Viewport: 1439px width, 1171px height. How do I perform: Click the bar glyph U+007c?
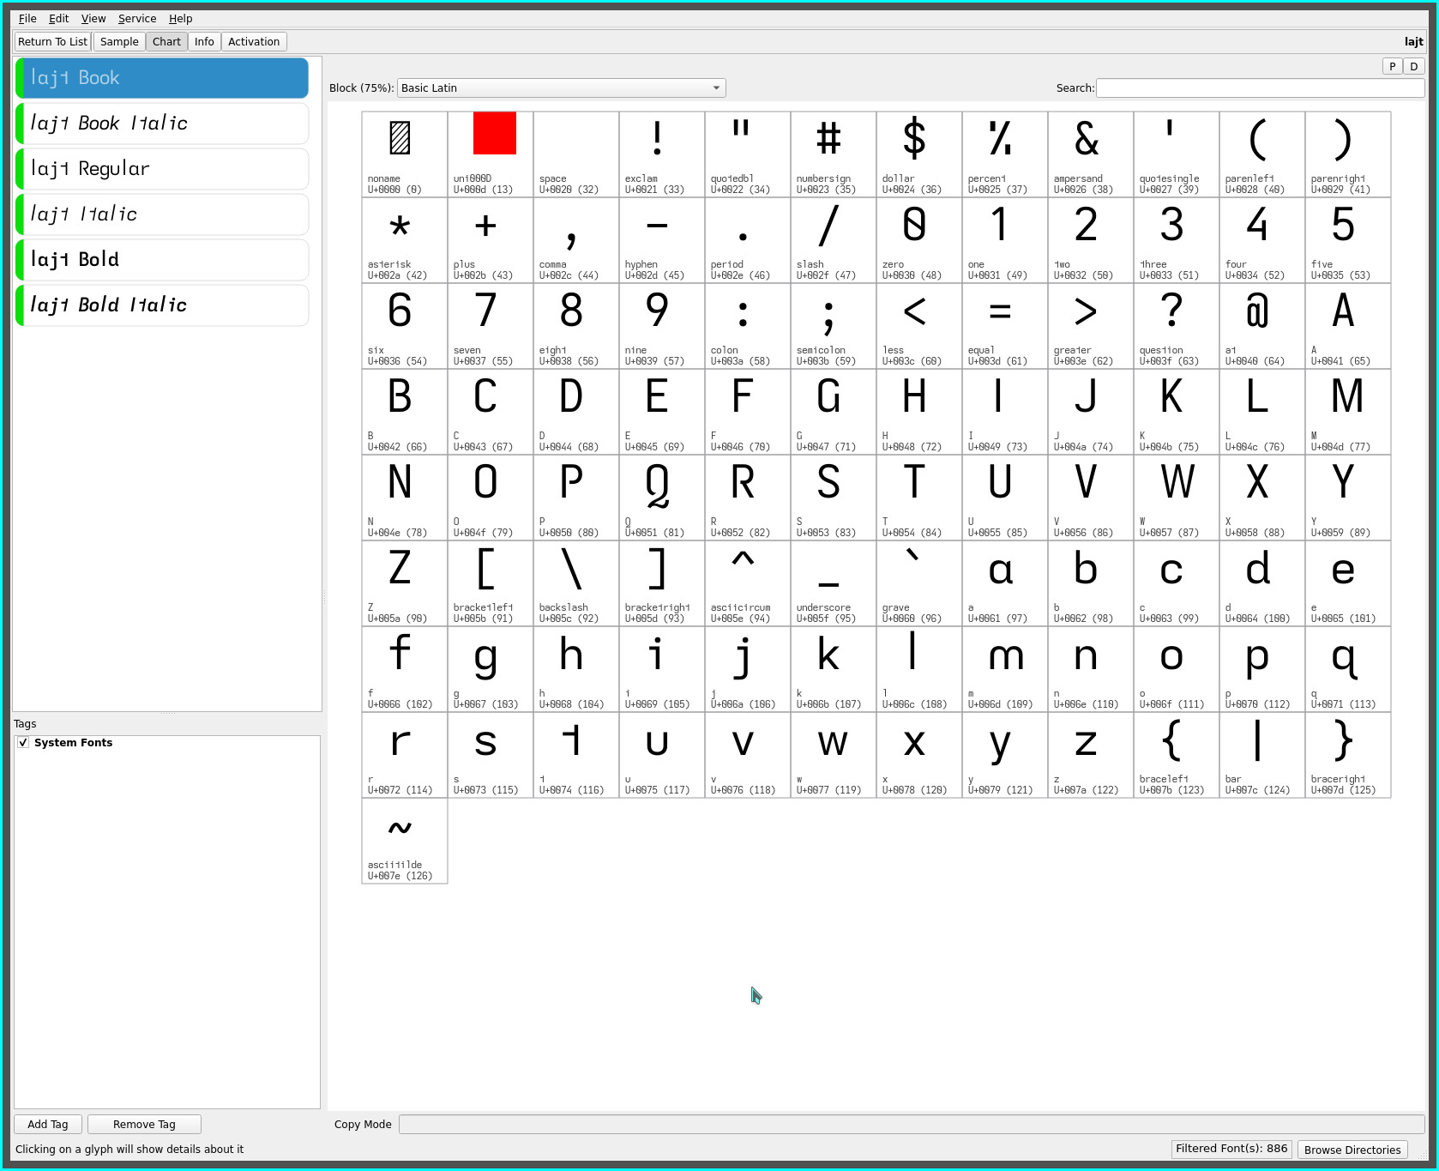coord(1262,755)
